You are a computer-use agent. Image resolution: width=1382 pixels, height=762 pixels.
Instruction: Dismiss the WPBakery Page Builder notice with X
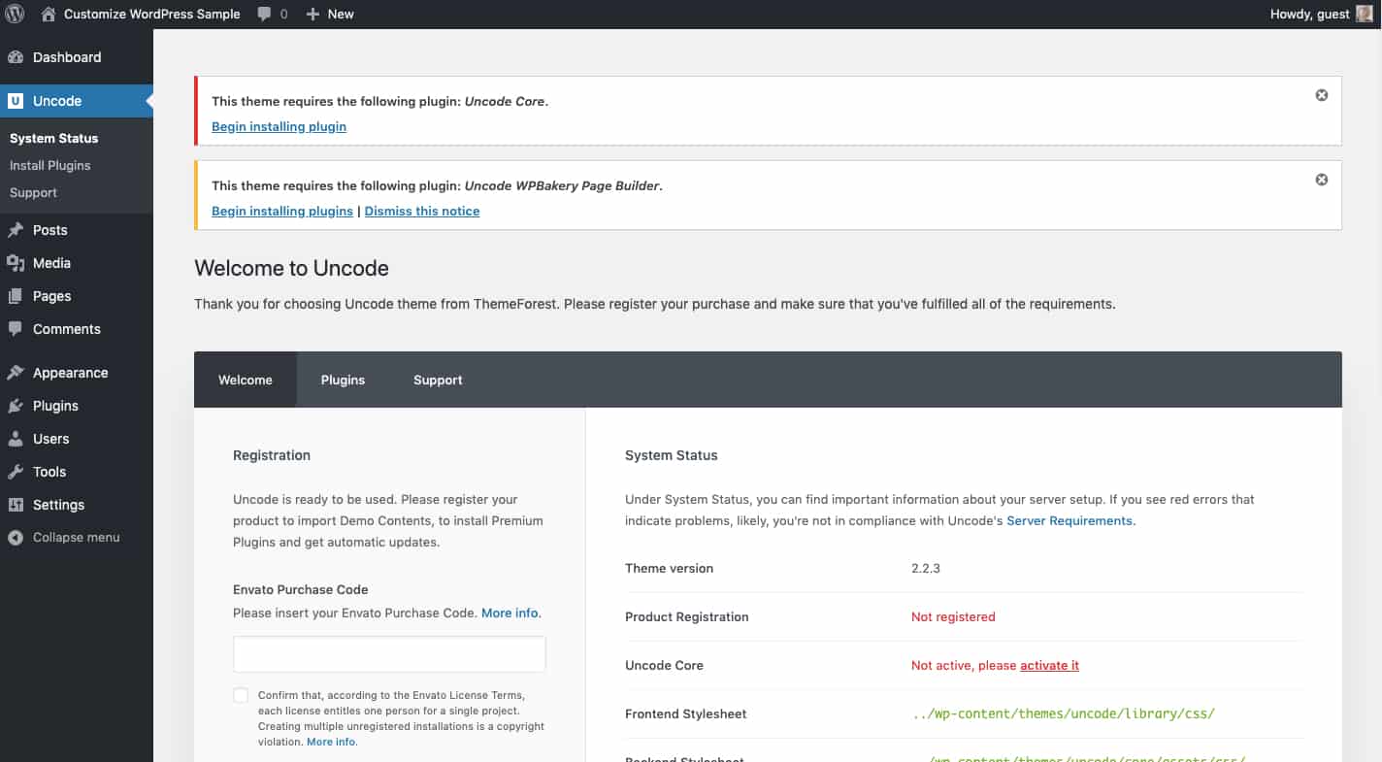click(x=1321, y=180)
